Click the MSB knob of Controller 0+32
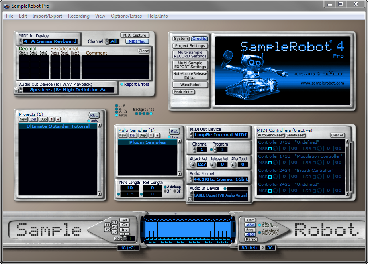Screen dimensions: 368x264 [275, 148]
